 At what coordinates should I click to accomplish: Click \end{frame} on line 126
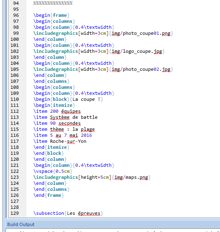48,195
